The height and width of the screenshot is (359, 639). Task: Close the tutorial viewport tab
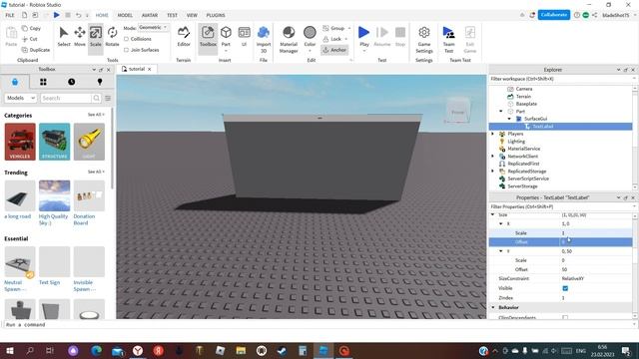pos(150,69)
